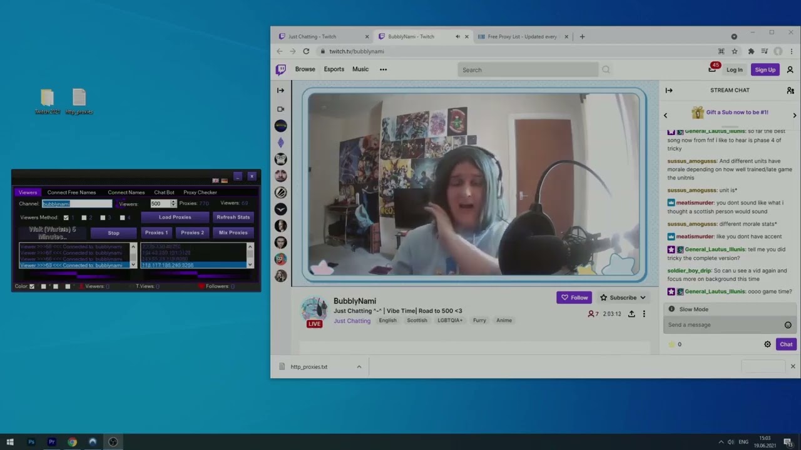Collapse the stream chat panel
Image resolution: width=801 pixels, height=450 pixels.
[x=669, y=90]
